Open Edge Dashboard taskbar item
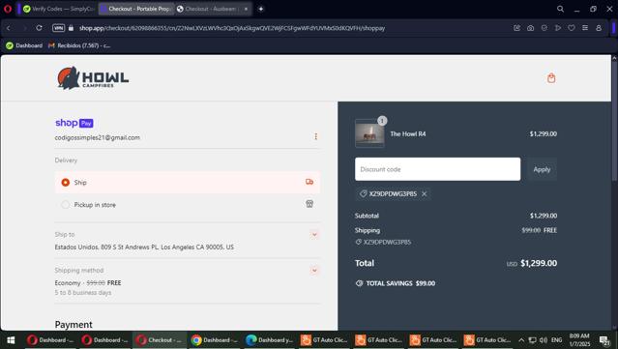This screenshot has height=349, width=618. pyautogui.click(x=269, y=340)
